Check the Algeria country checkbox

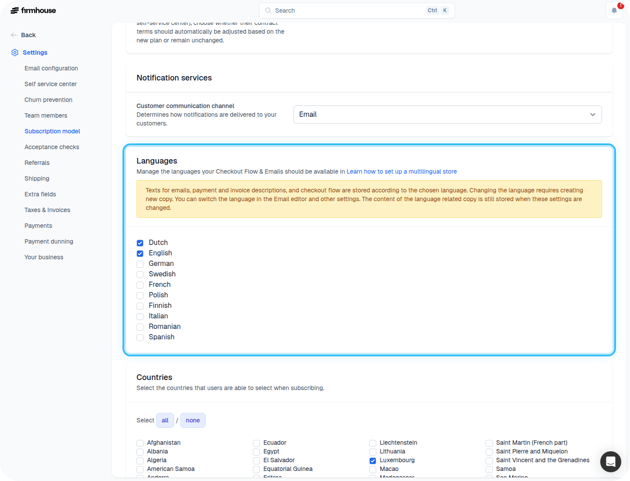[x=140, y=461]
